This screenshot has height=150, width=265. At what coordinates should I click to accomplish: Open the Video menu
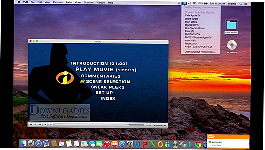point(78,2)
